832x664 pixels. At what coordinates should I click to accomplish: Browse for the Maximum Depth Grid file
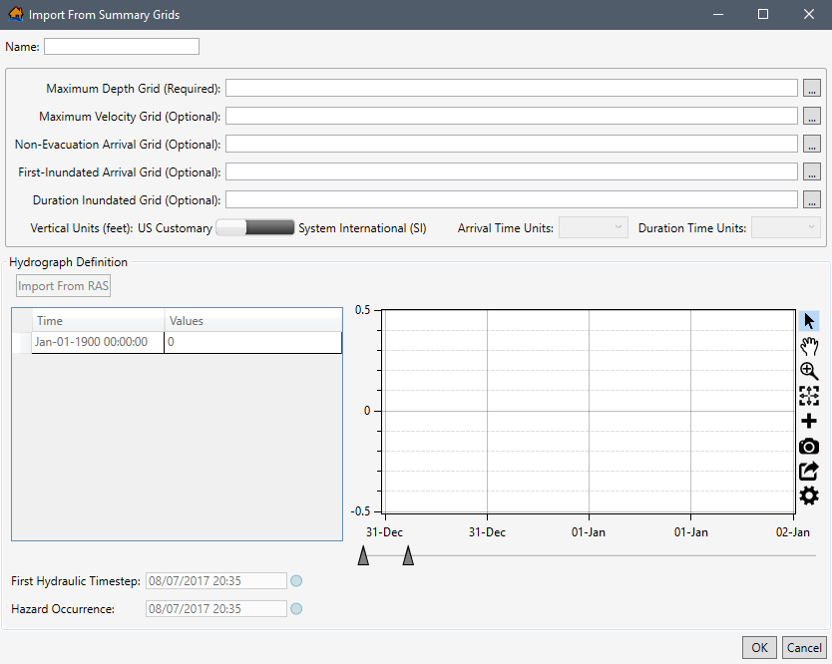[812, 88]
